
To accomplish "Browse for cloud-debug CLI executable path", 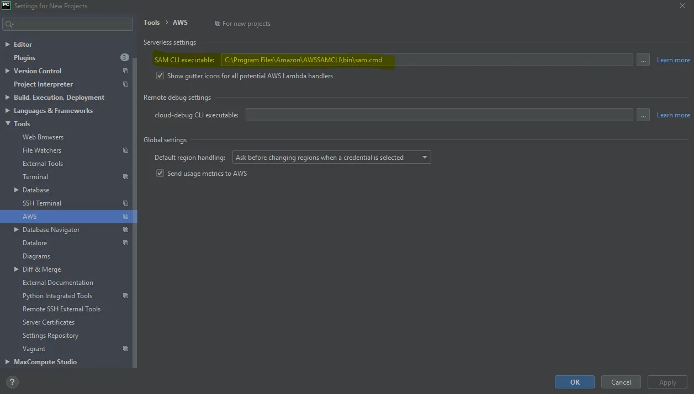I will coord(643,115).
